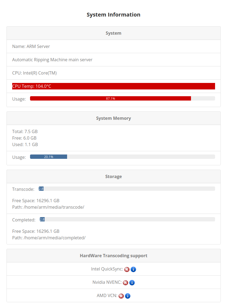Expand the Storage panel header

point(113,176)
